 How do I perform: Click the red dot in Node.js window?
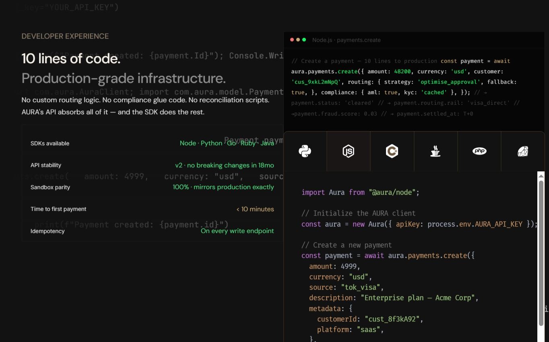tap(292, 40)
